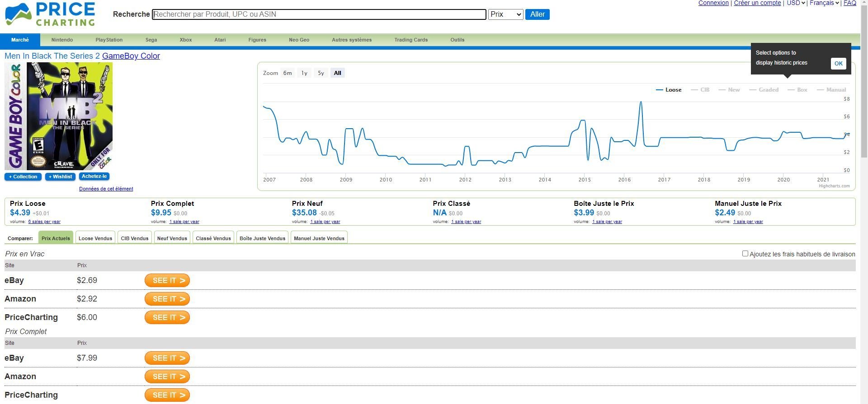The width and height of the screenshot is (868, 404).
Task: Open the Men In Black game cover image
Action: click(59, 116)
